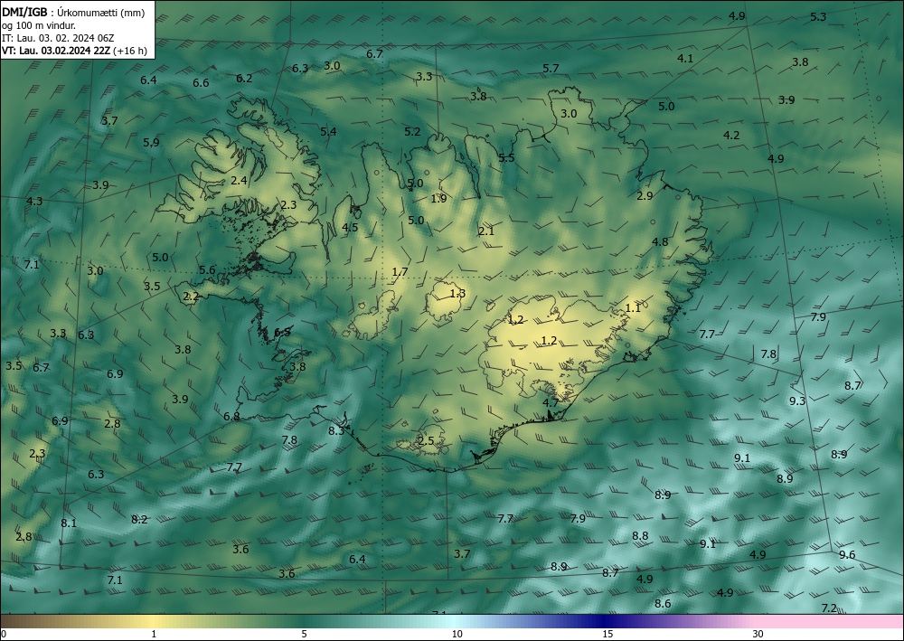Click the value '5.2' on the map
This screenshot has height=641, width=904.
[x=412, y=132]
